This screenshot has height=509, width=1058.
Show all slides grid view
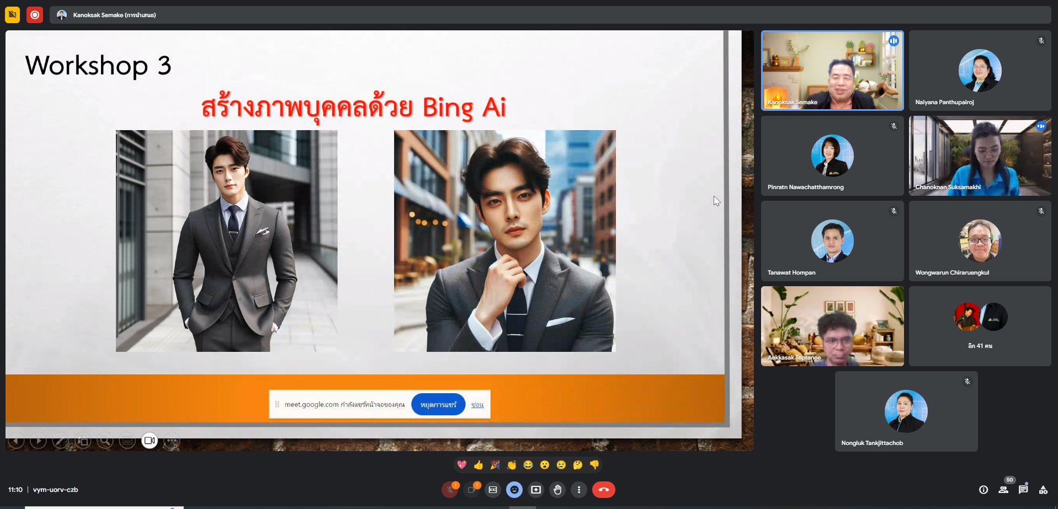tap(83, 441)
